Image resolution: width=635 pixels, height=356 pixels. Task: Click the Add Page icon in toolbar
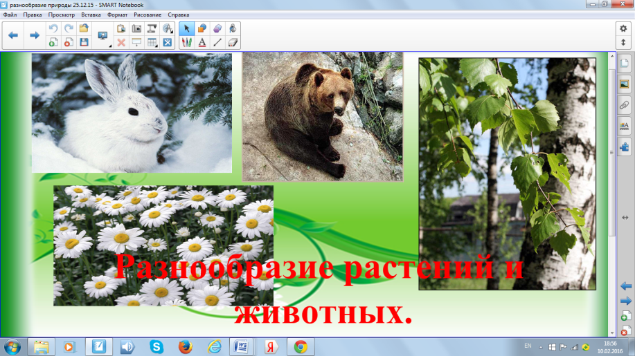(53, 42)
